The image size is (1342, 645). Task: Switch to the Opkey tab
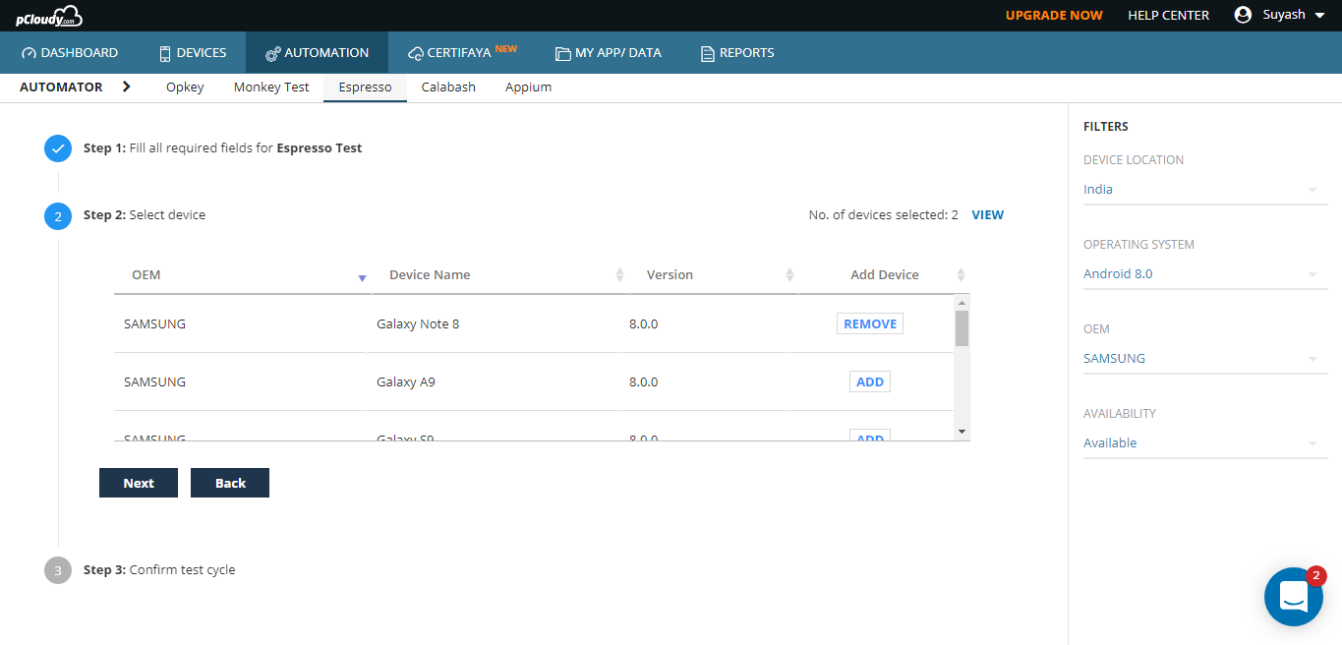[185, 88]
